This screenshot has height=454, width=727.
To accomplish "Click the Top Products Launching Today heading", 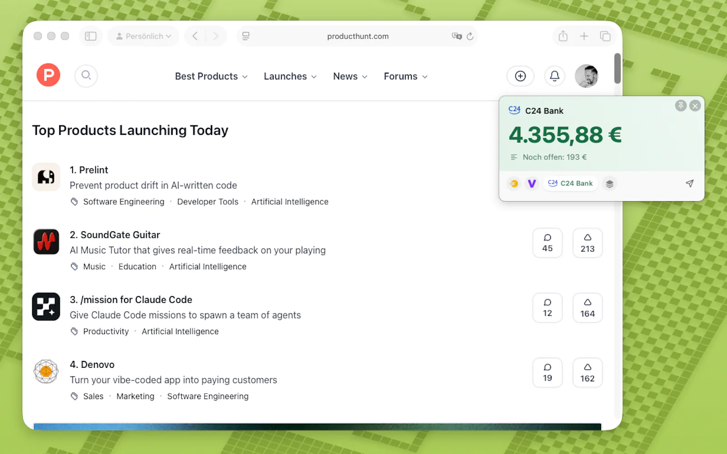I will (130, 130).
